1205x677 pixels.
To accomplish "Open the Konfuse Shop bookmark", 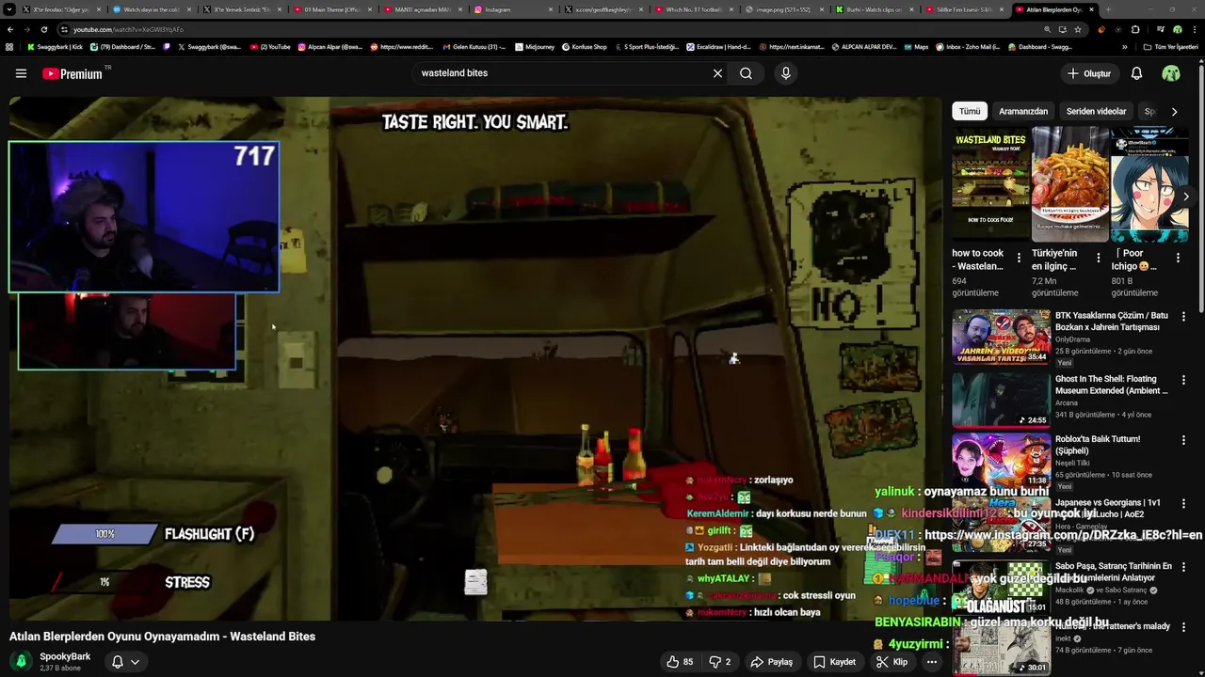I will [585, 46].
